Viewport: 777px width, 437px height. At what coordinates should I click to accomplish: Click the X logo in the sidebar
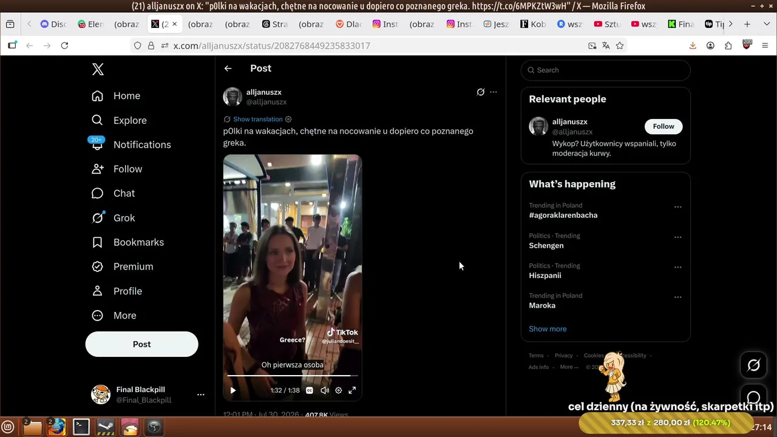coord(98,69)
